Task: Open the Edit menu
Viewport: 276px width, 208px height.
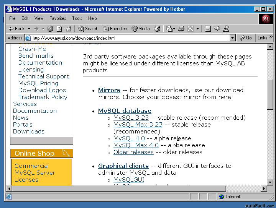Action: click(x=25, y=18)
